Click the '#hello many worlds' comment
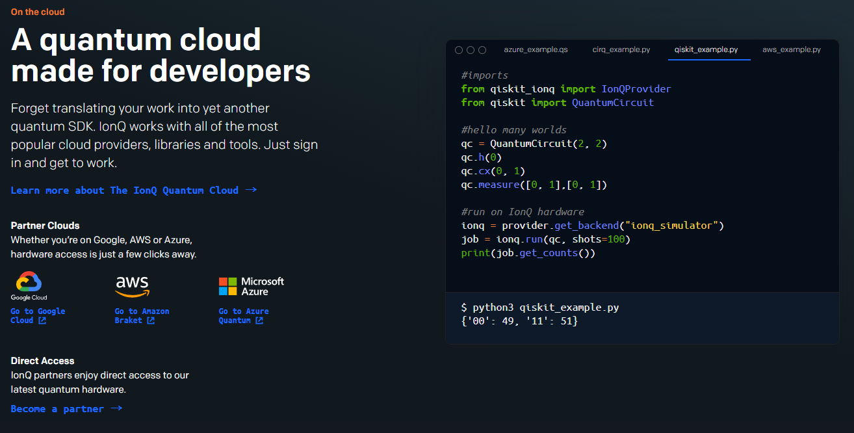 coord(514,129)
